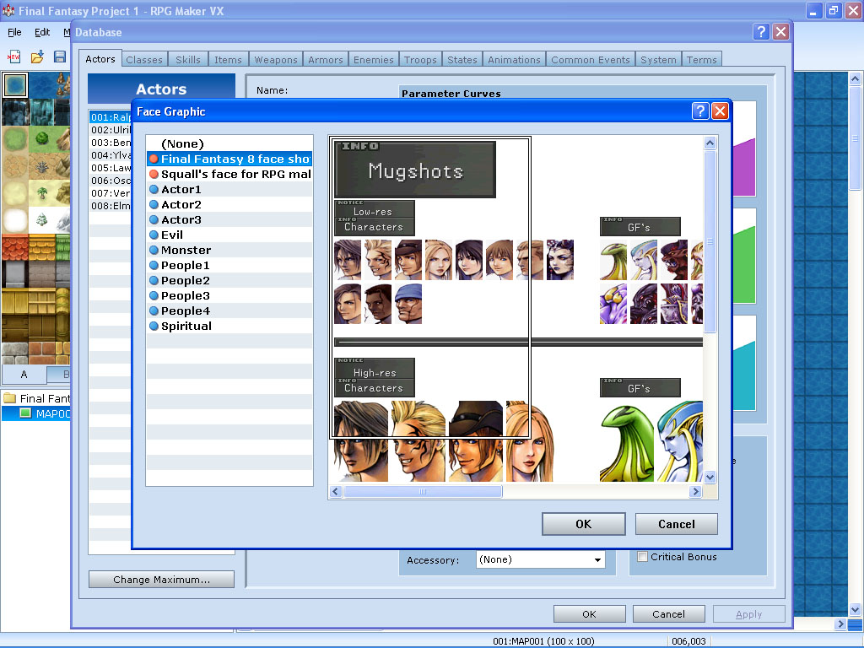This screenshot has height=648, width=864.
Task: Click OK in Face Graphic dialog
Action: click(584, 524)
